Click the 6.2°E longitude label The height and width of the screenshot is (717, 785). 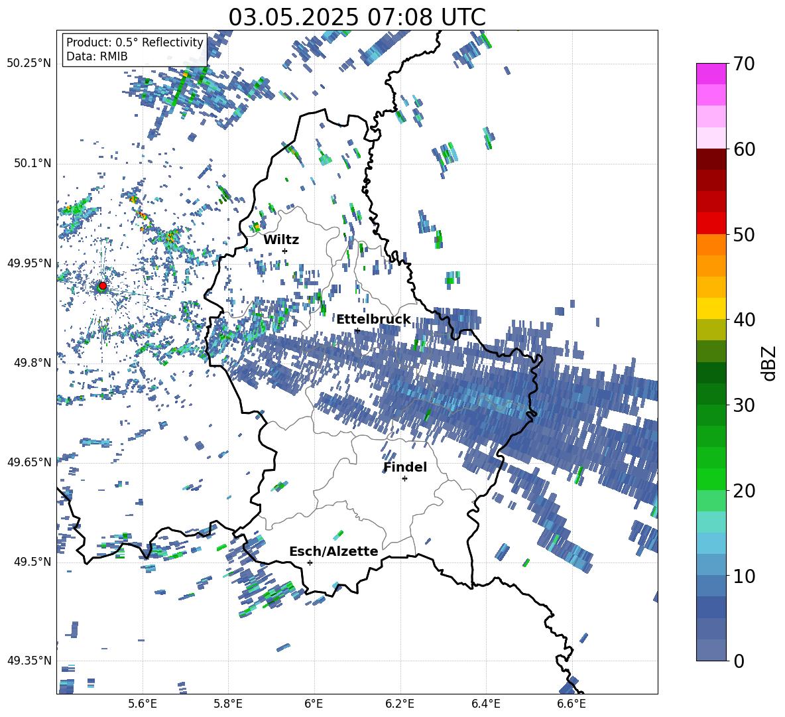tap(400, 704)
